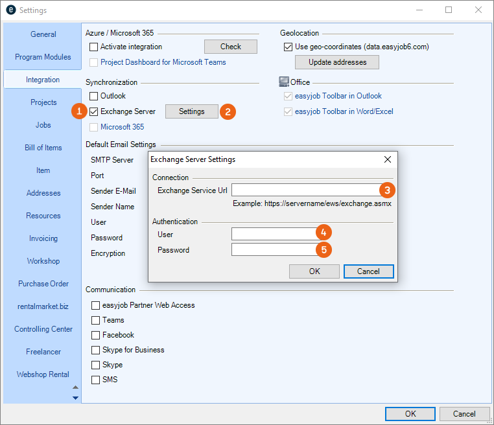Click the Office computer icon
The image size is (494, 425).
click(284, 82)
